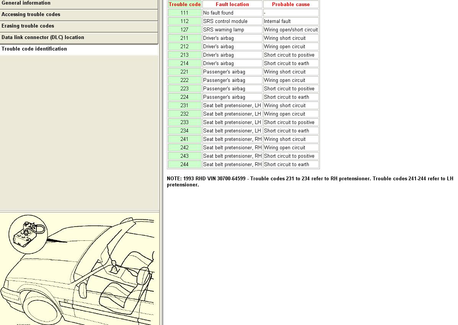Viewport: 458px width, 325px height.
Task: Open Erasing trouble codes section
Action: [x=28, y=26]
